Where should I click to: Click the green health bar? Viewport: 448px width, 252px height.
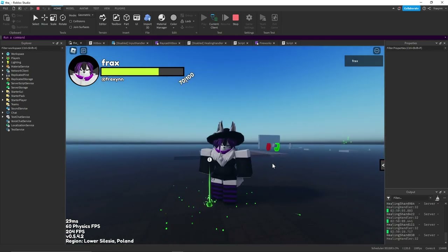(x=130, y=72)
